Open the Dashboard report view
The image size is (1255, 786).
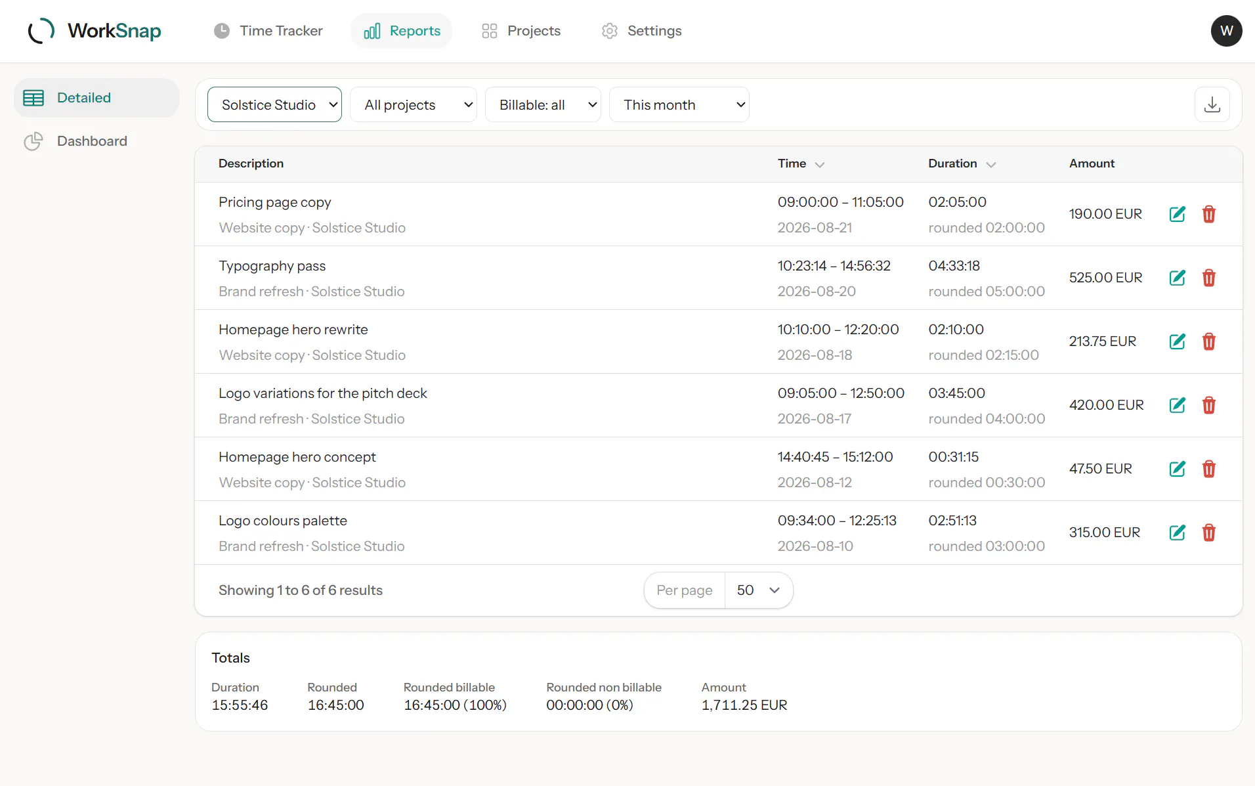(x=96, y=141)
